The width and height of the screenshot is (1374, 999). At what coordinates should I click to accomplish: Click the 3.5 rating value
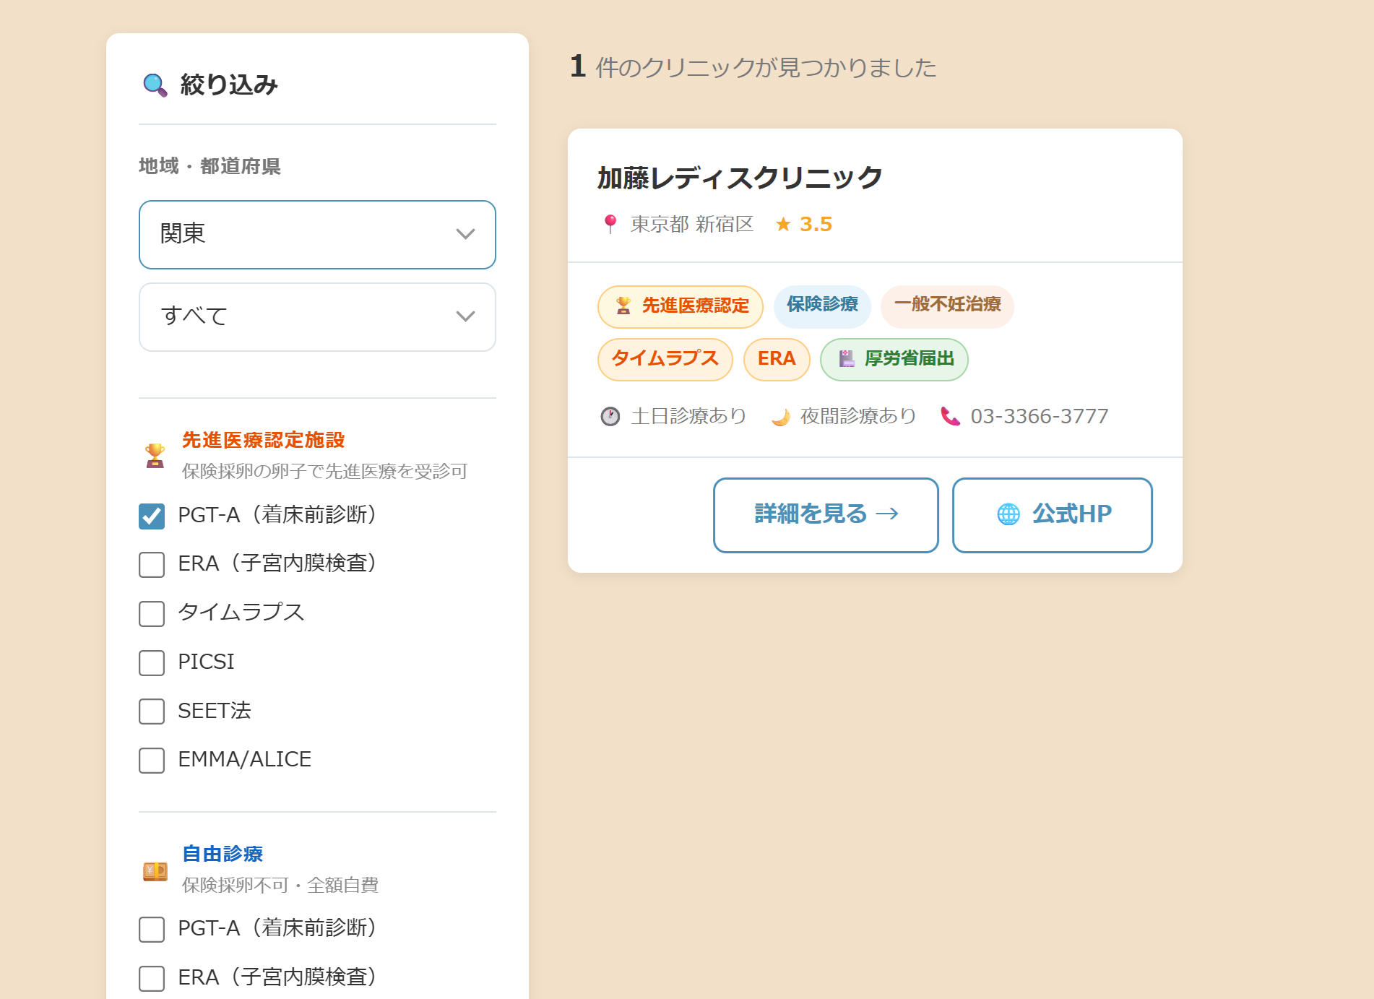tap(816, 224)
